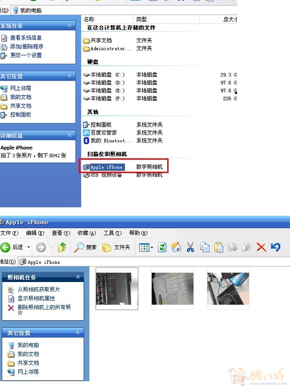
Task: Open the Back button history dropdown arrow
Action: [28, 247]
